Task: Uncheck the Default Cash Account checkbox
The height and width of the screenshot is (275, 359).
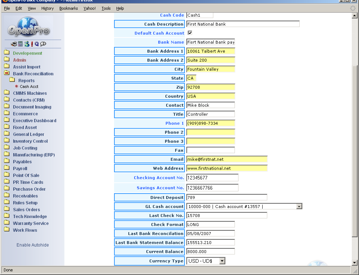Action: point(190,33)
